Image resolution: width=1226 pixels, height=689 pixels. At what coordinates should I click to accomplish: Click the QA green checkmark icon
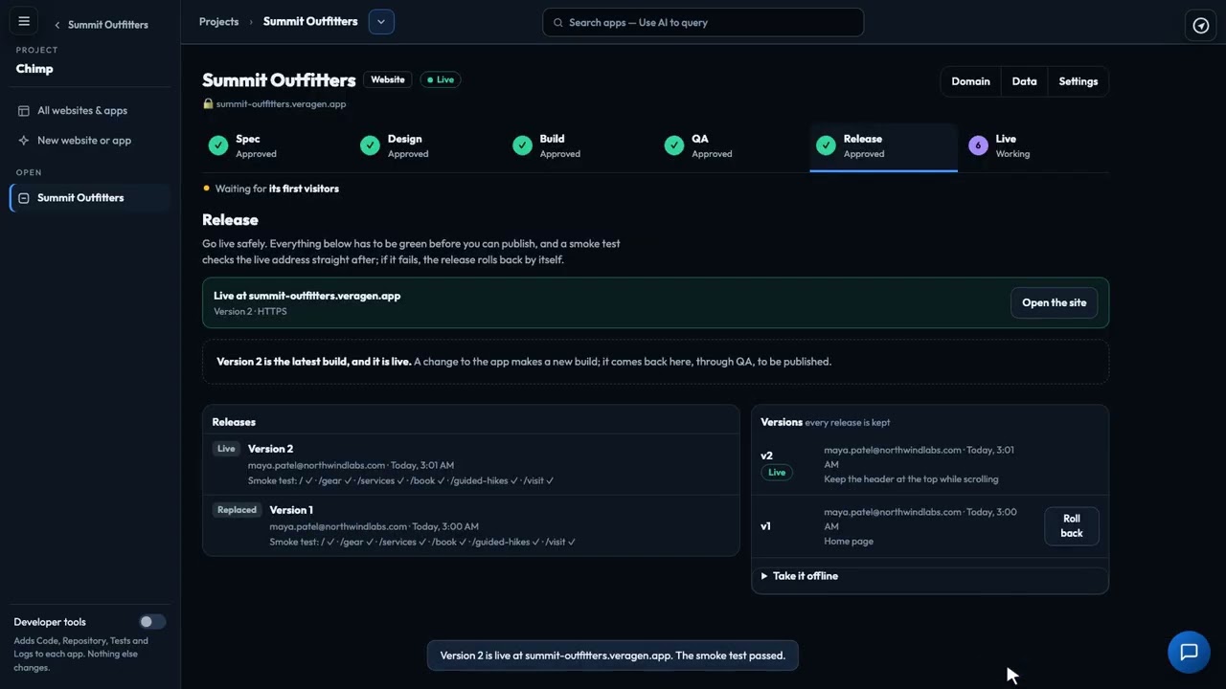[x=673, y=145]
